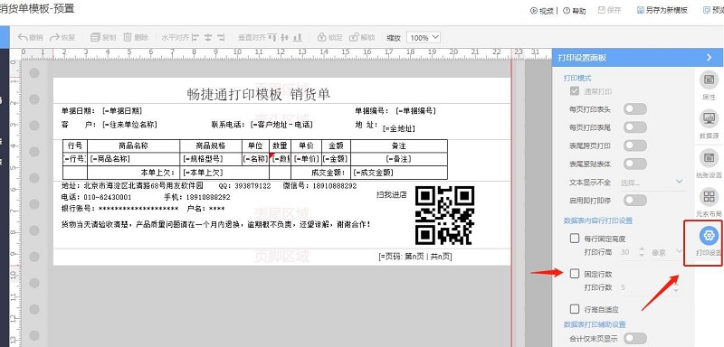Click the 打印行高 spinner arrows

pyautogui.click(x=642, y=252)
